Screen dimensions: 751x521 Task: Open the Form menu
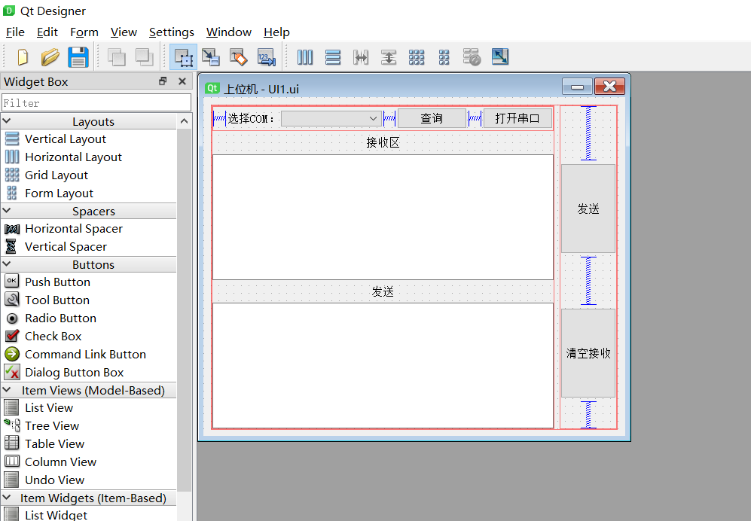point(84,32)
